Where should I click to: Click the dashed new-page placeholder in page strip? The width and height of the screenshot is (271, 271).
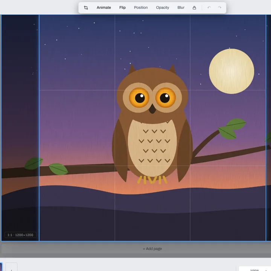click(x=11, y=267)
